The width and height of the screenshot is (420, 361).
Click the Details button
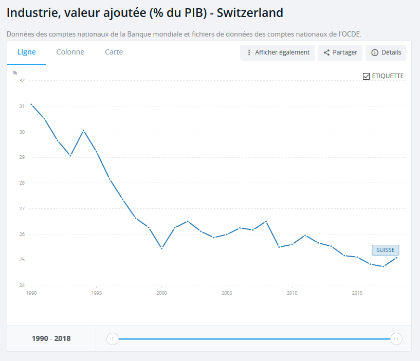pyautogui.click(x=386, y=53)
